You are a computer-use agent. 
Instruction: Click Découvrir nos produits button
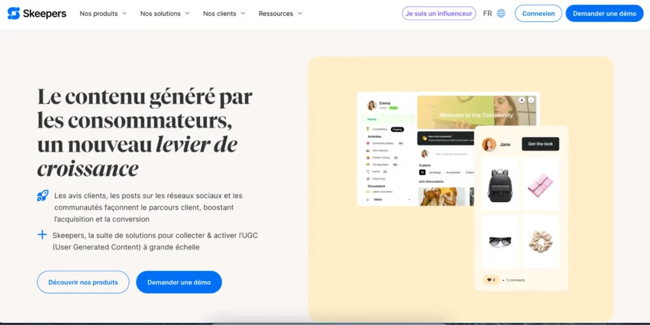83,282
